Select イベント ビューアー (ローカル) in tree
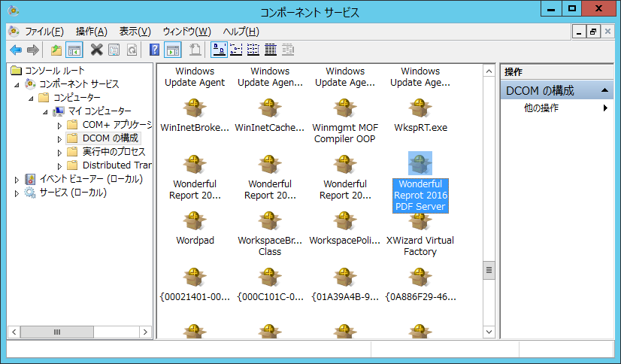Image resolution: width=621 pixels, height=364 pixels. point(91,179)
